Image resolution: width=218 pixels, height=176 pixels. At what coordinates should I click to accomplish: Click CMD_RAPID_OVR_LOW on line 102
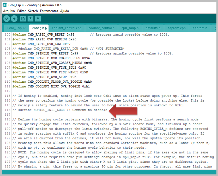pos(44,44)
